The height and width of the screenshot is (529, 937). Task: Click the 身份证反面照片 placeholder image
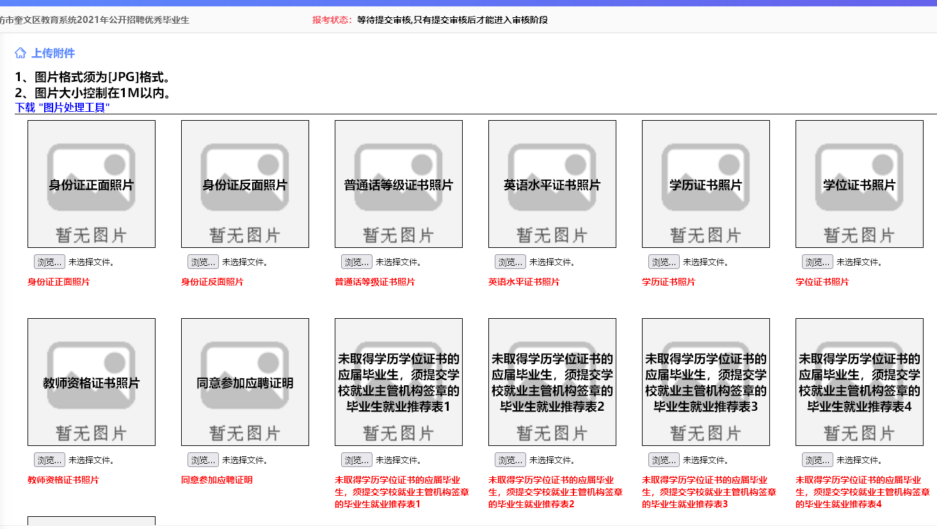click(x=245, y=184)
